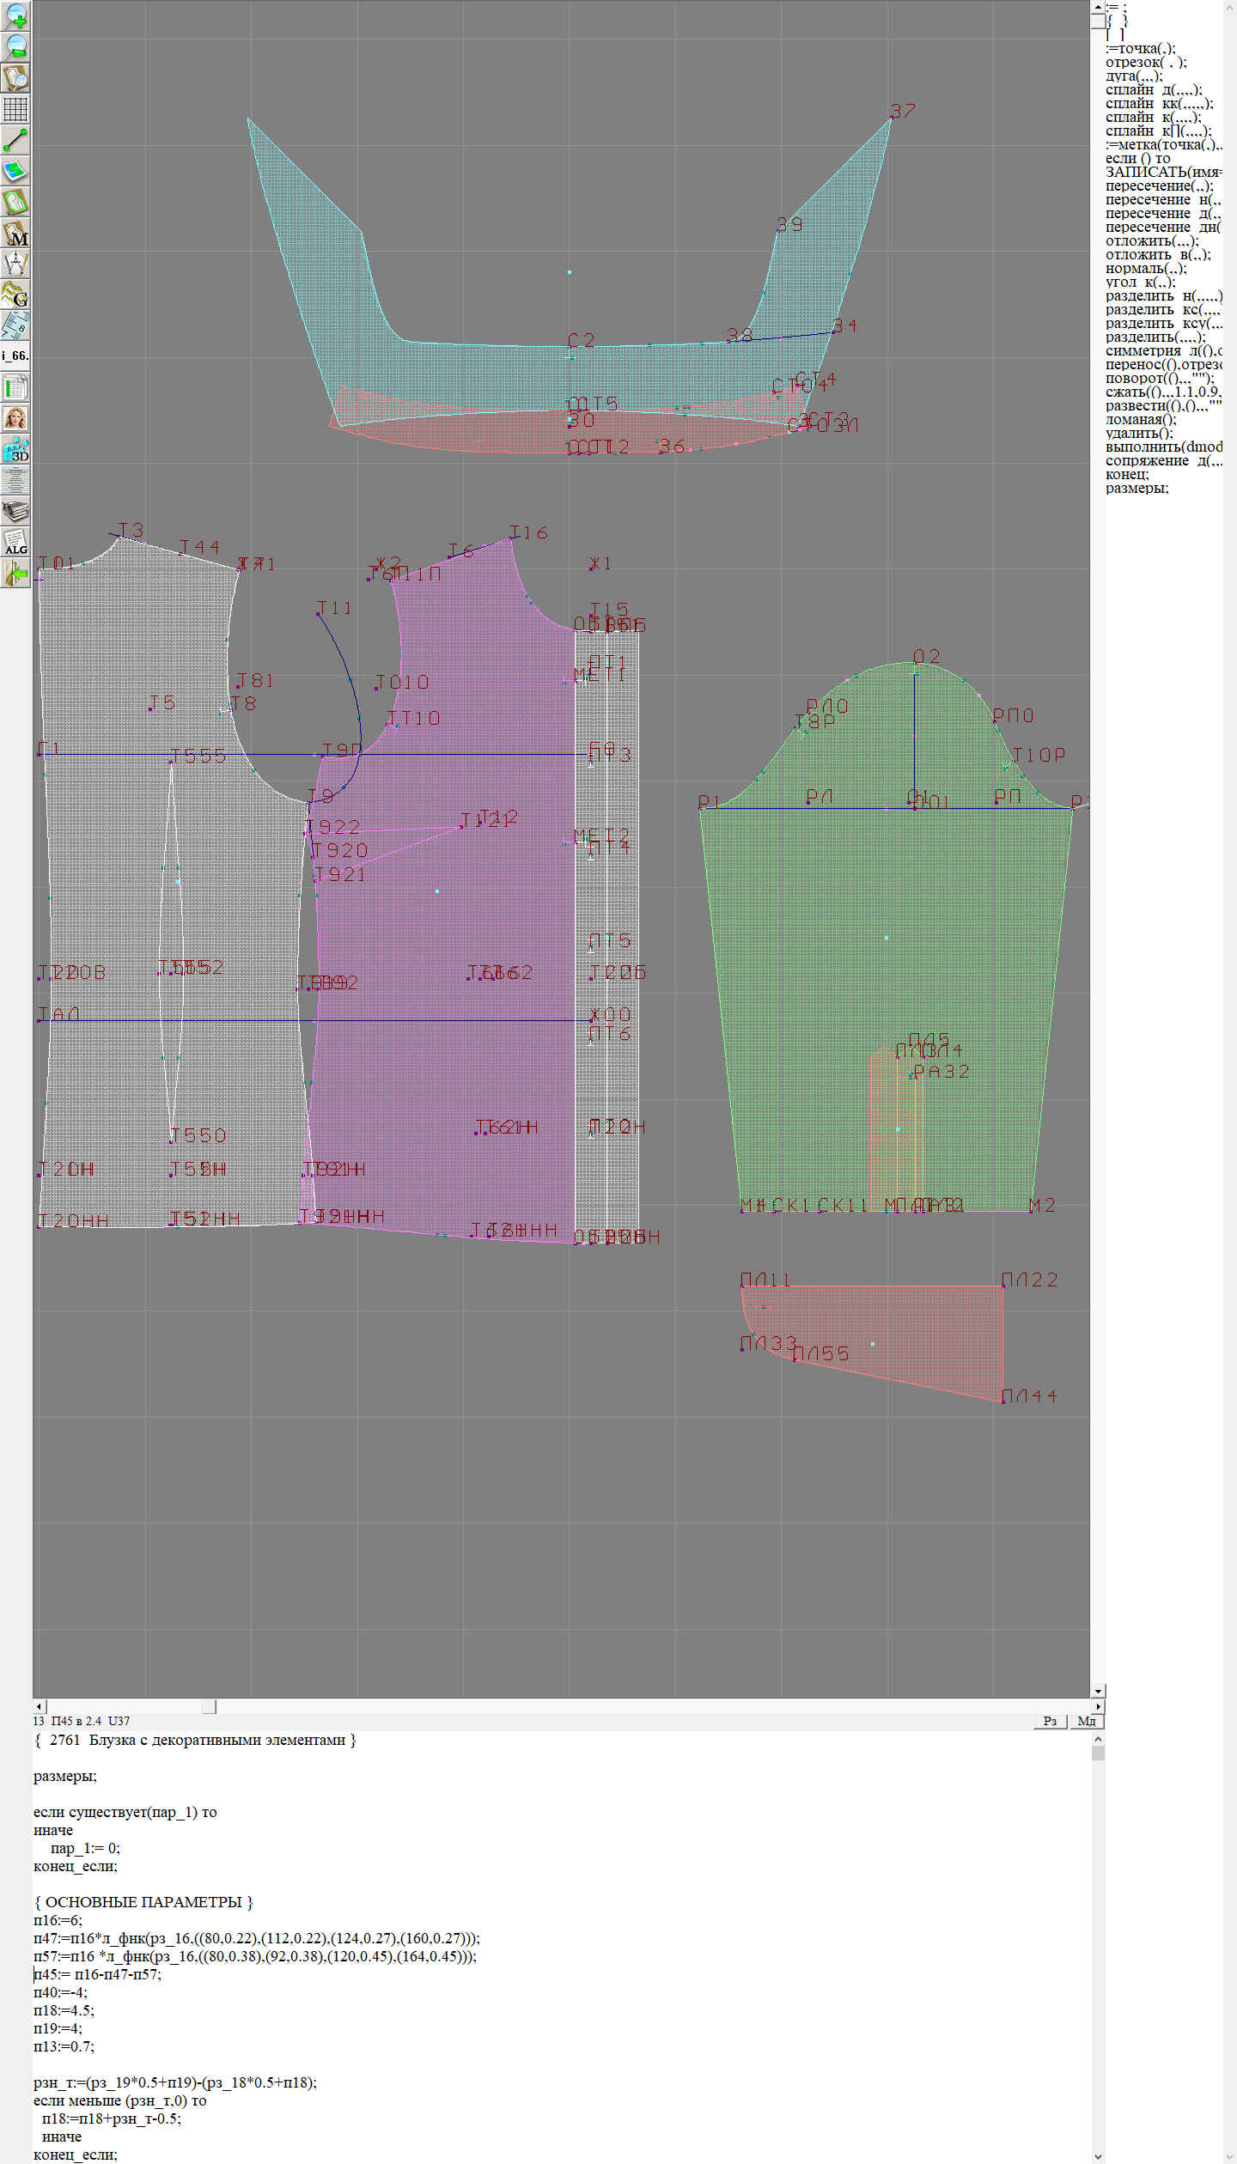Screen dimensions: 1237x2164
Task: Click the i_66. label button
Action: coord(15,356)
